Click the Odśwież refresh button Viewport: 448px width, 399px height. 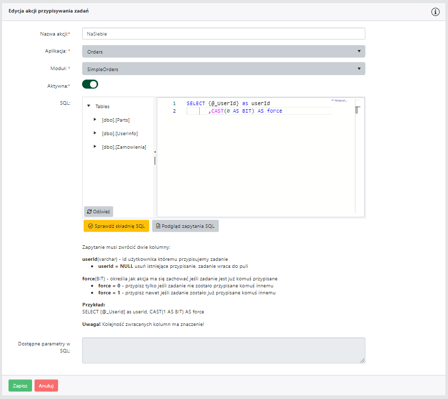click(x=99, y=211)
